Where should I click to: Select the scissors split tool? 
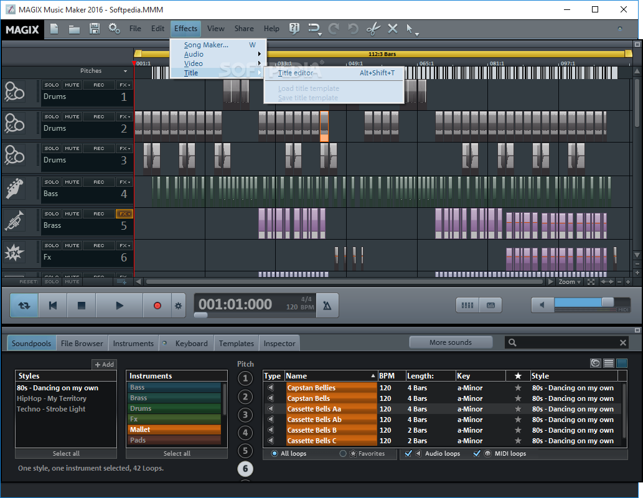coord(373,29)
